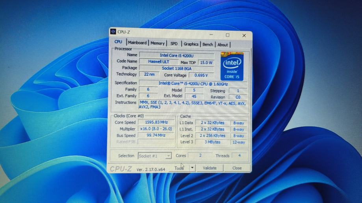Image resolution: width=362 pixels, height=203 pixels.
Task: Click the CPU-Z title bar icon
Action: 113,31
